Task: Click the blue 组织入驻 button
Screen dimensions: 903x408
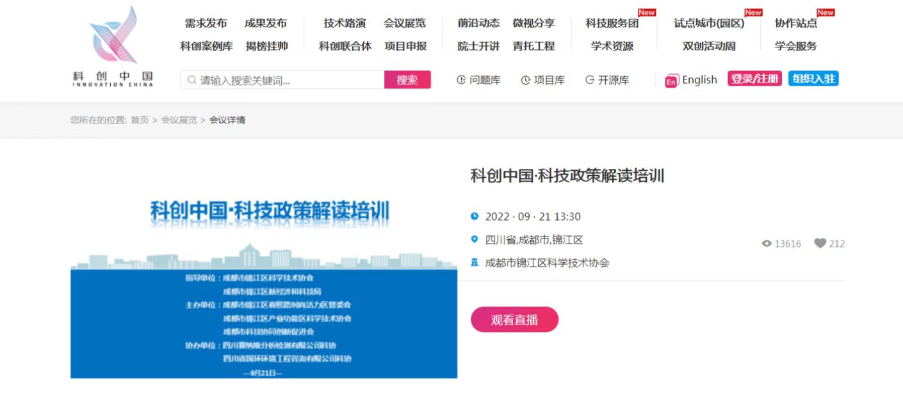Action: pyautogui.click(x=813, y=79)
